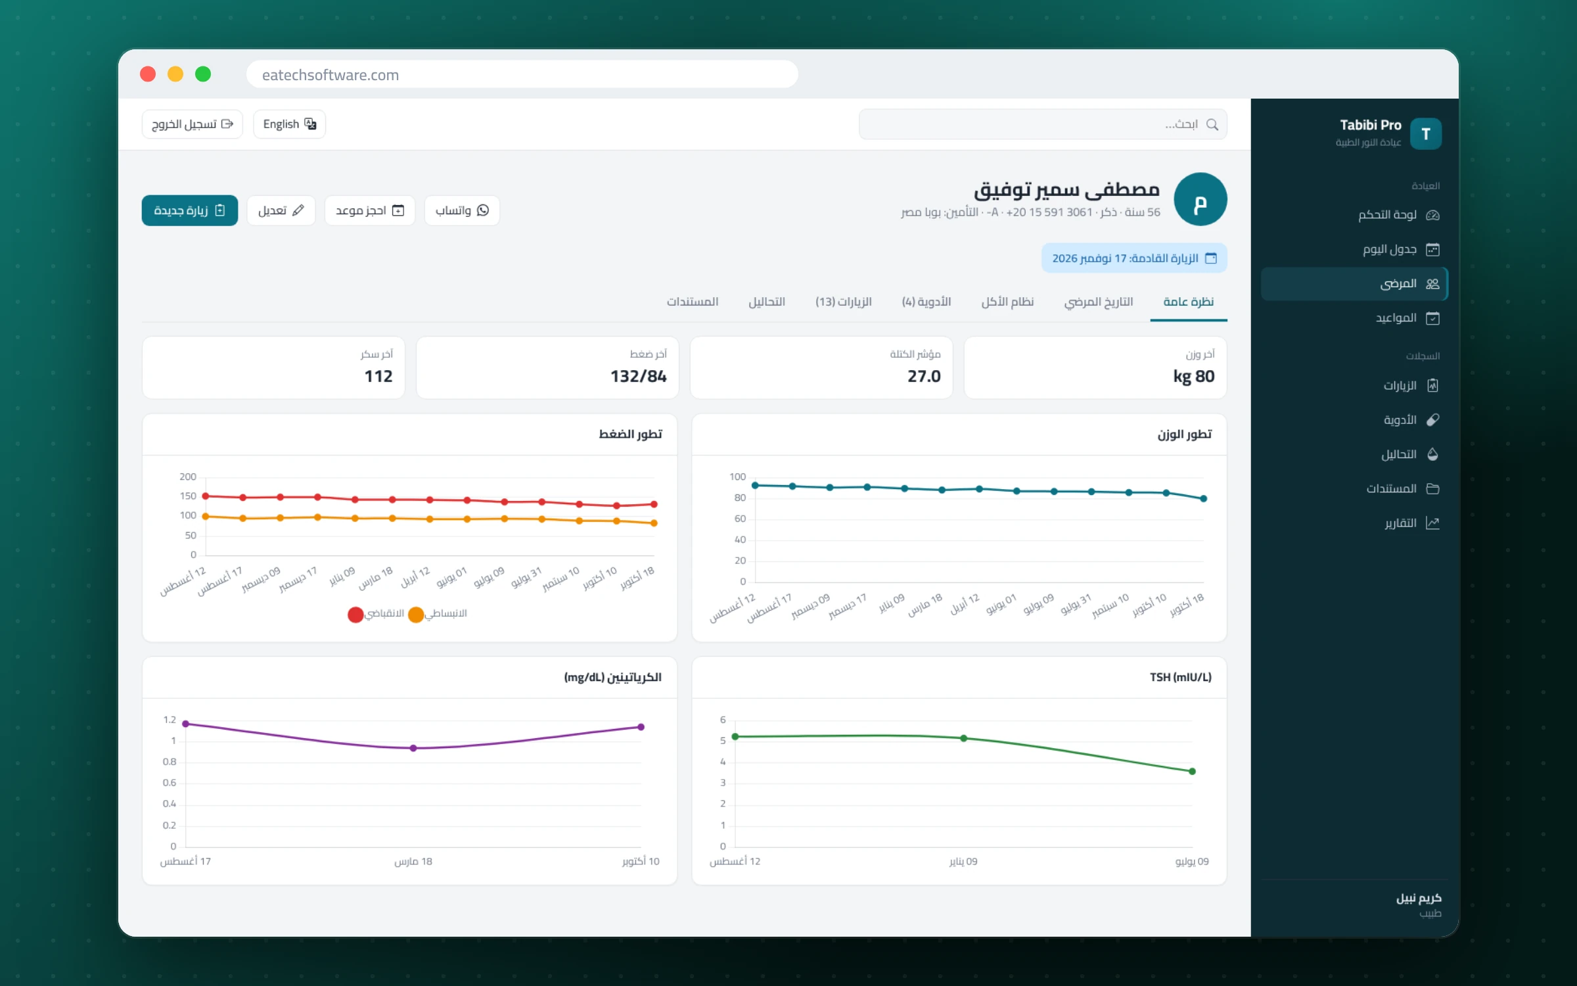The image size is (1577, 986).
Task: Click تسجيل الخروج logout button
Action: [x=193, y=124]
